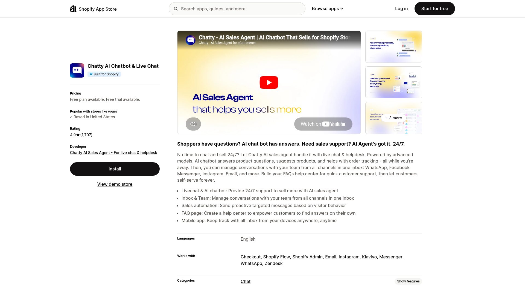Open the 1,797 reviews link

click(x=86, y=135)
